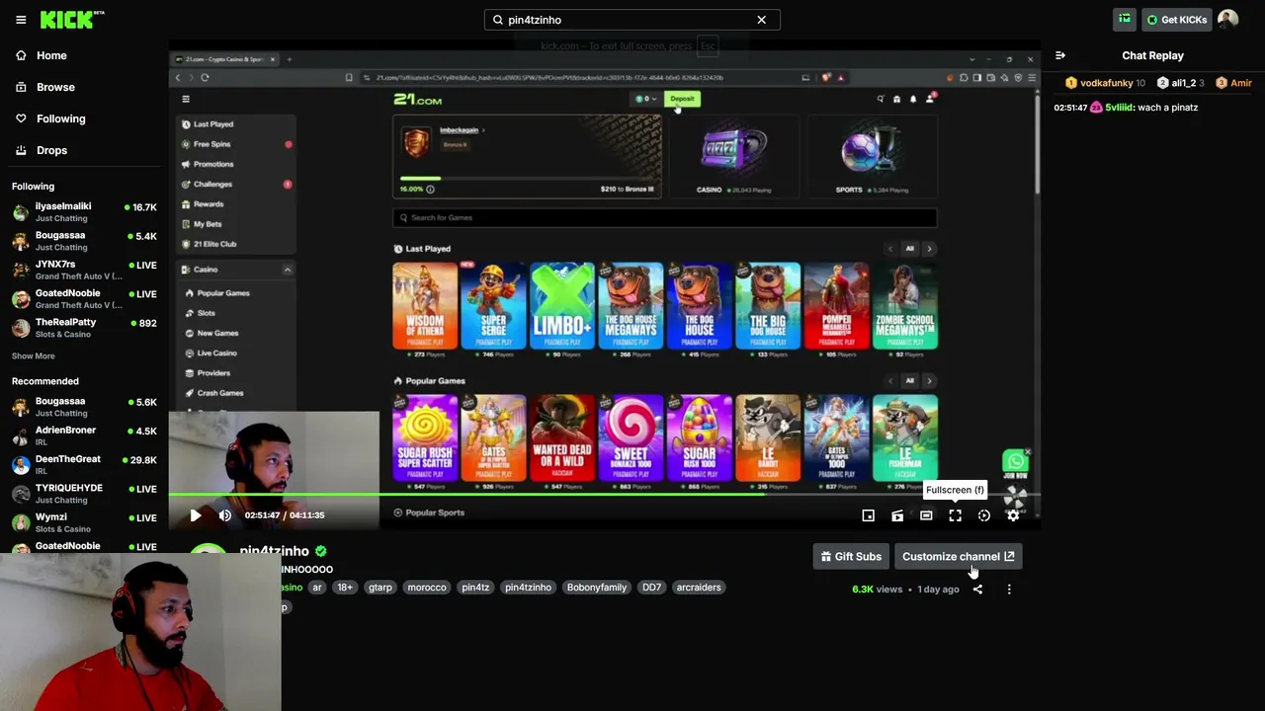Toggle theater mode
The width and height of the screenshot is (1265, 711).
pos(926,515)
